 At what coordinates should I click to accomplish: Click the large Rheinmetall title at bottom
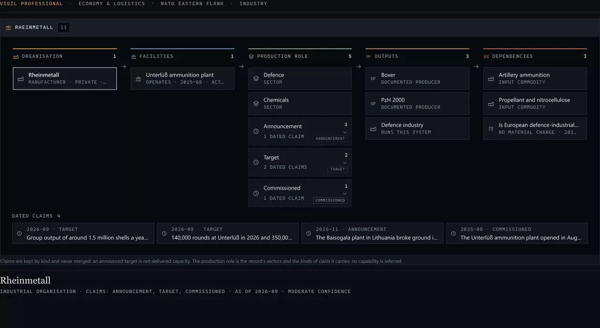click(x=25, y=281)
